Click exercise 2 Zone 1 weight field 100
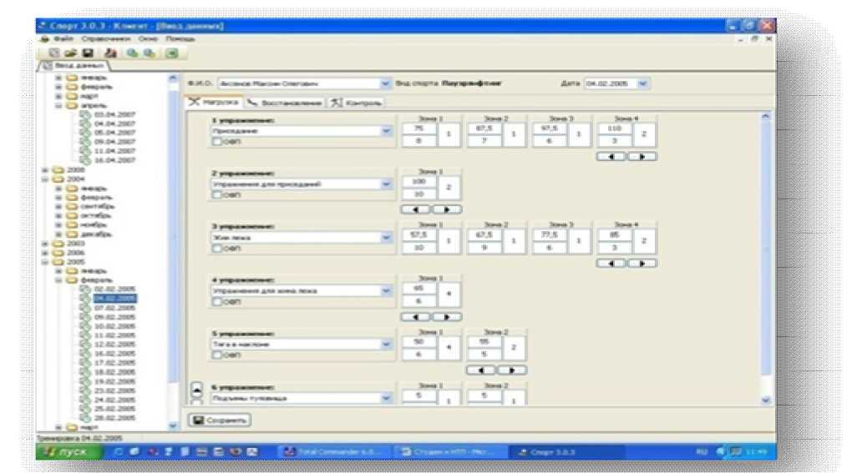Image resolution: width=862 pixels, height=473 pixels. click(x=419, y=181)
